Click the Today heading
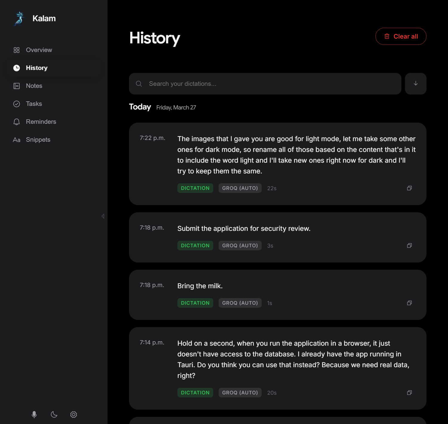The width and height of the screenshot is (448, 424). click(x=140, y=107)
